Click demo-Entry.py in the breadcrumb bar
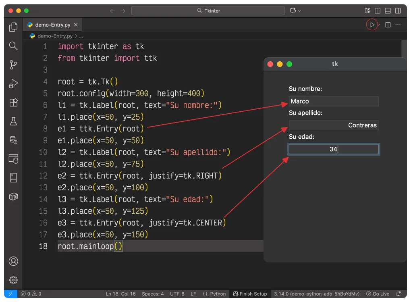The height and width of the screenshot is (302, 411). click(55, 36)
